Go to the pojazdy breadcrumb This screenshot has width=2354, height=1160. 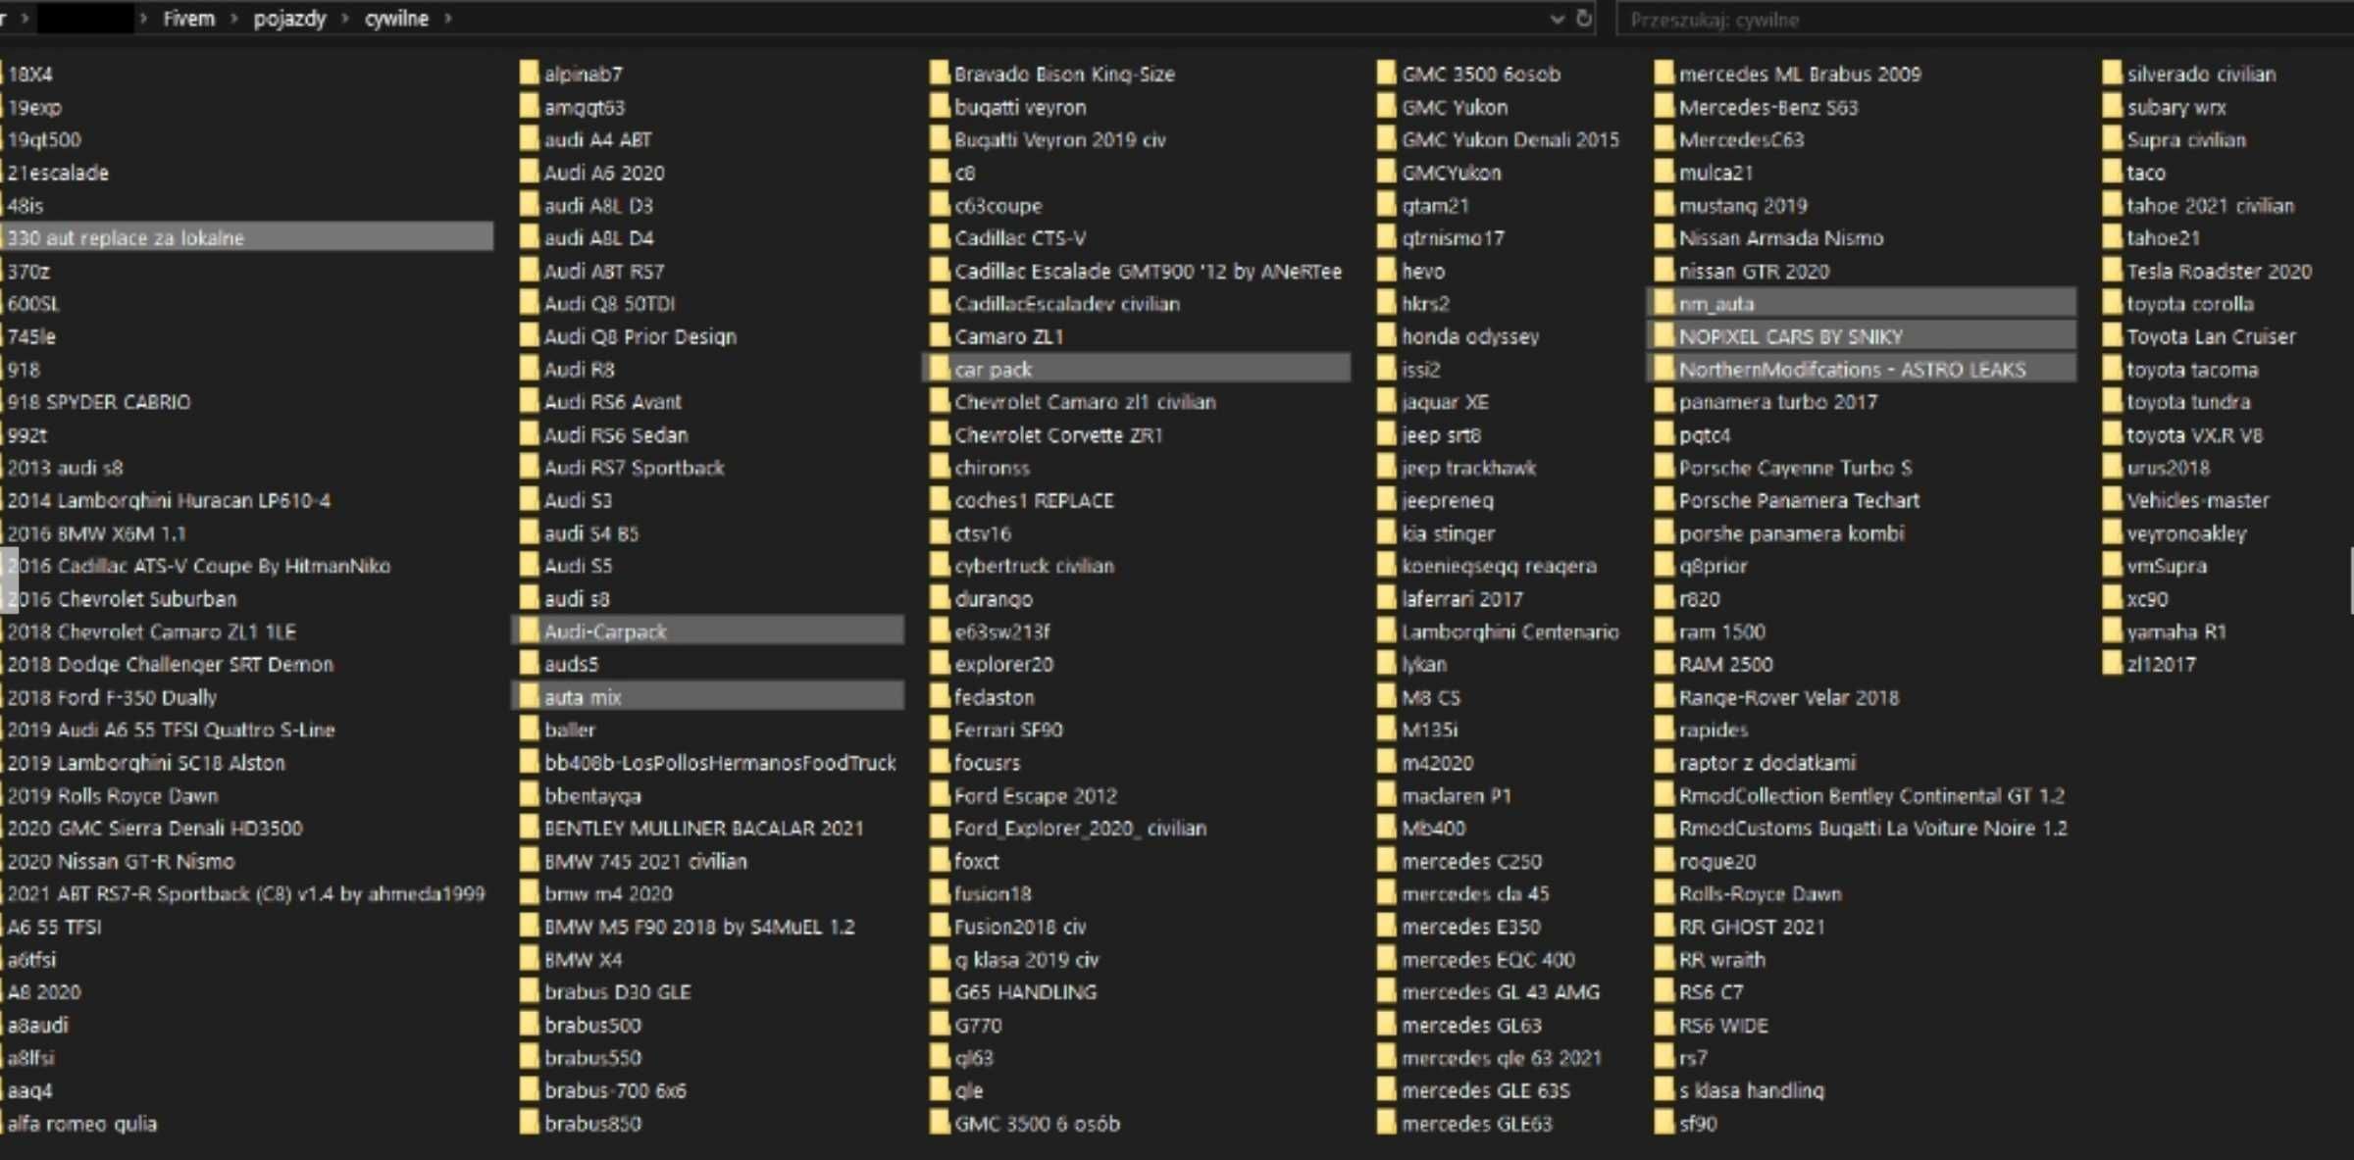point(289,19)
